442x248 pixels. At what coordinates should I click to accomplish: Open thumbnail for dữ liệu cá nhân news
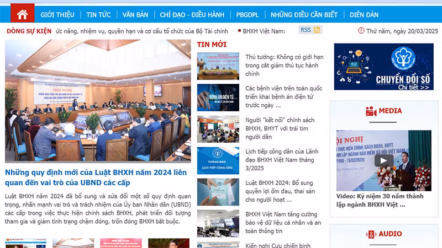tap(218, 224)
